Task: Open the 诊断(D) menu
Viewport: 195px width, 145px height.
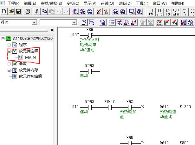Action: pos(125,3)
